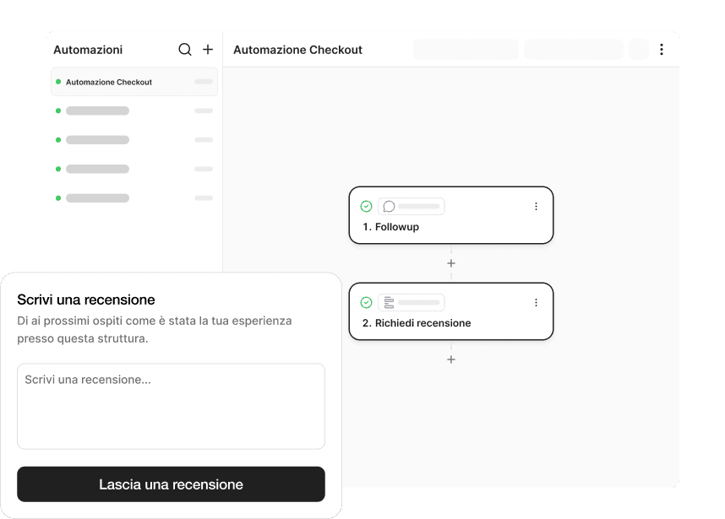Open the Automazione Checkout header options menu

tap(662, 50)
